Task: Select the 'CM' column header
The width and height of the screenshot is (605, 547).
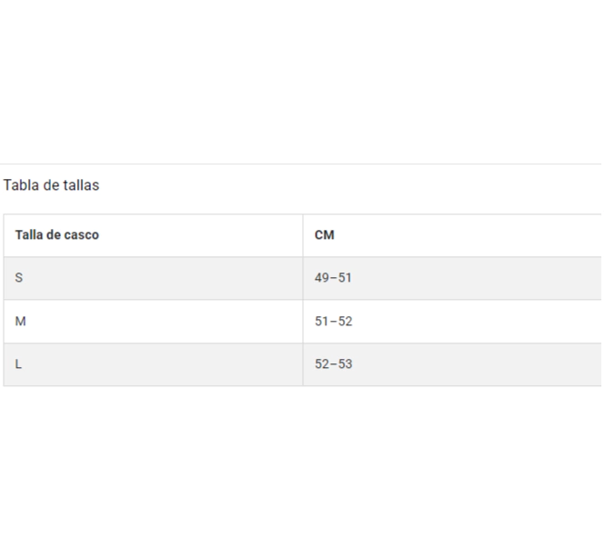Action: [x=452, y=235]
